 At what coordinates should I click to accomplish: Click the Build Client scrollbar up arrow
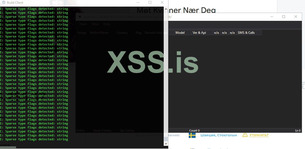[166, 9]
